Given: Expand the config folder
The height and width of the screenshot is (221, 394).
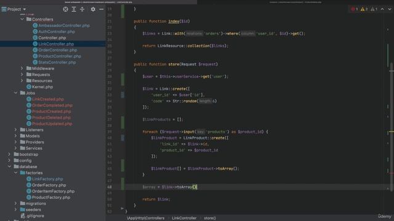Looking at the screenshot, I should [10, 160].
